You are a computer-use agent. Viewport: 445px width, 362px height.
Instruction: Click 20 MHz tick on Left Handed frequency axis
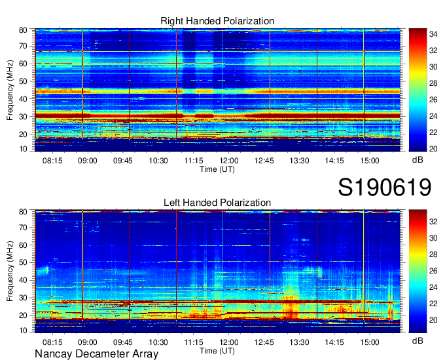pos(23,315)
